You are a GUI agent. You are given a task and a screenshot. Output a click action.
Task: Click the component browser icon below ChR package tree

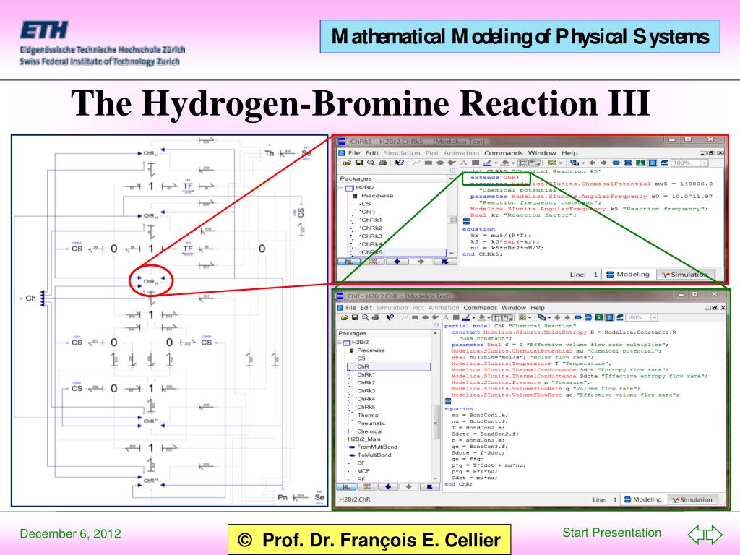pyautogui.click(x=366, y=486)
